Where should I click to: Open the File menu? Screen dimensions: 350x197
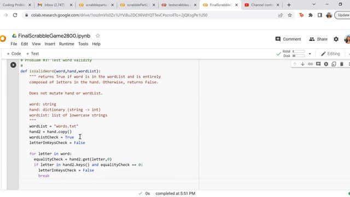(x=14, y=44)
